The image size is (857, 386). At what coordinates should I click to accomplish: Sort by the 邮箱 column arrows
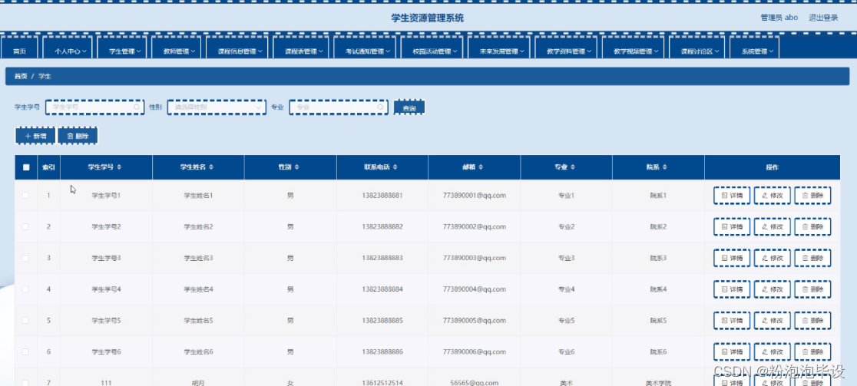tap(481, 167)
